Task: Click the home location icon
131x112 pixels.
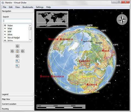Action: click(x=17, y=51)
